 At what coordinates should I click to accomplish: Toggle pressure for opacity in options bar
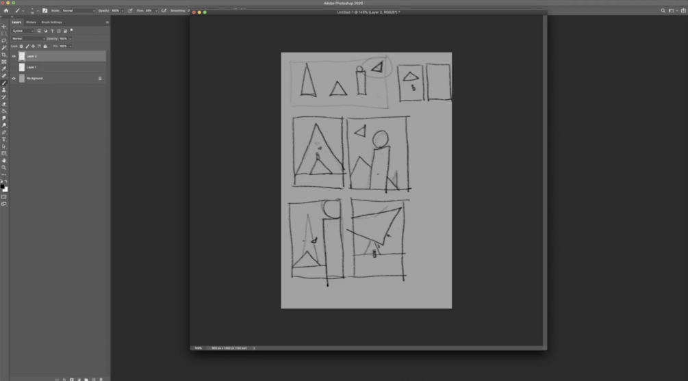[130, 10]
